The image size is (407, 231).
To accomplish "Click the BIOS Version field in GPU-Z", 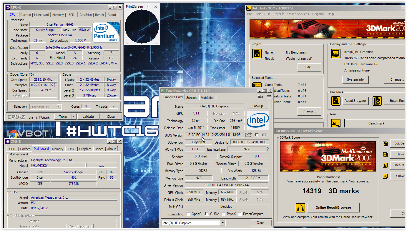I will point(215,135).
